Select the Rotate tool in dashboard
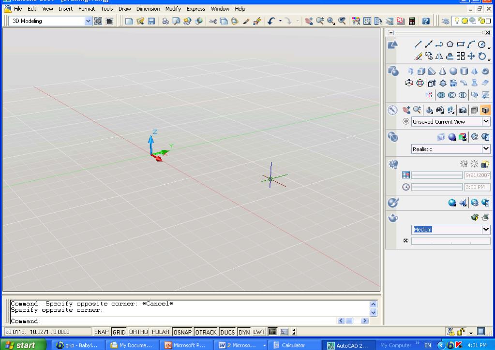The height and width of the screenshot is (350, 495). coord(482,57)
